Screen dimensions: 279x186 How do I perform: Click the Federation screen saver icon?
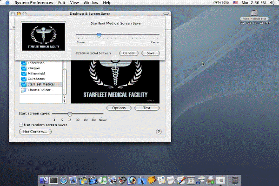(x=24, y=63)
